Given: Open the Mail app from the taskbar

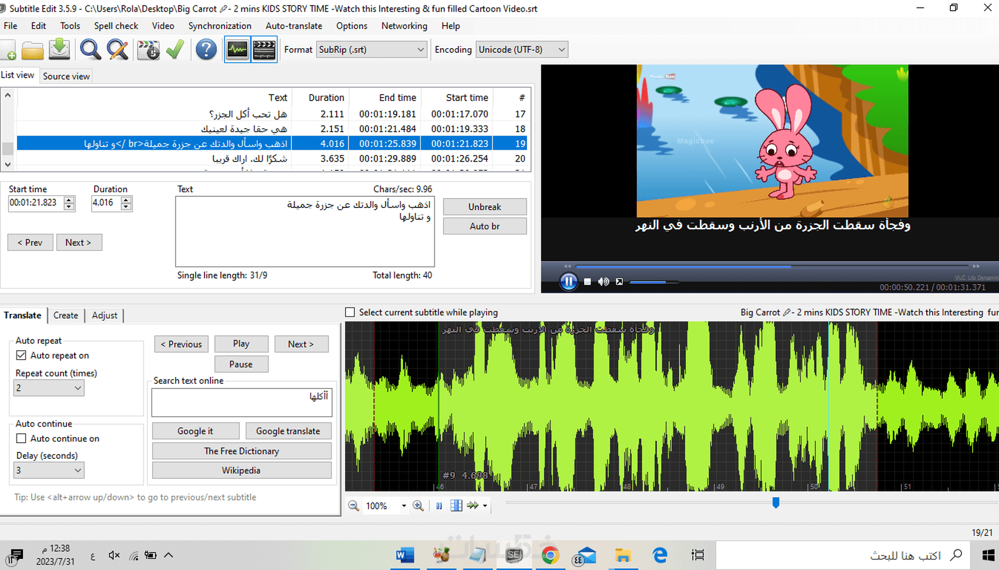Looking at the screenshot, I should [585, 555].
